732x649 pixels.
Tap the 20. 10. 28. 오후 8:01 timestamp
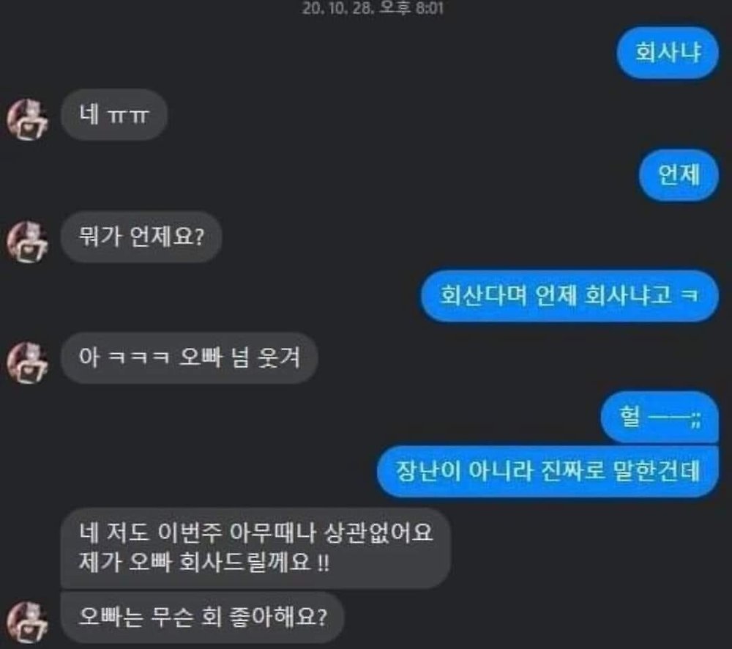pyautogui.click(x=373, y=8)
